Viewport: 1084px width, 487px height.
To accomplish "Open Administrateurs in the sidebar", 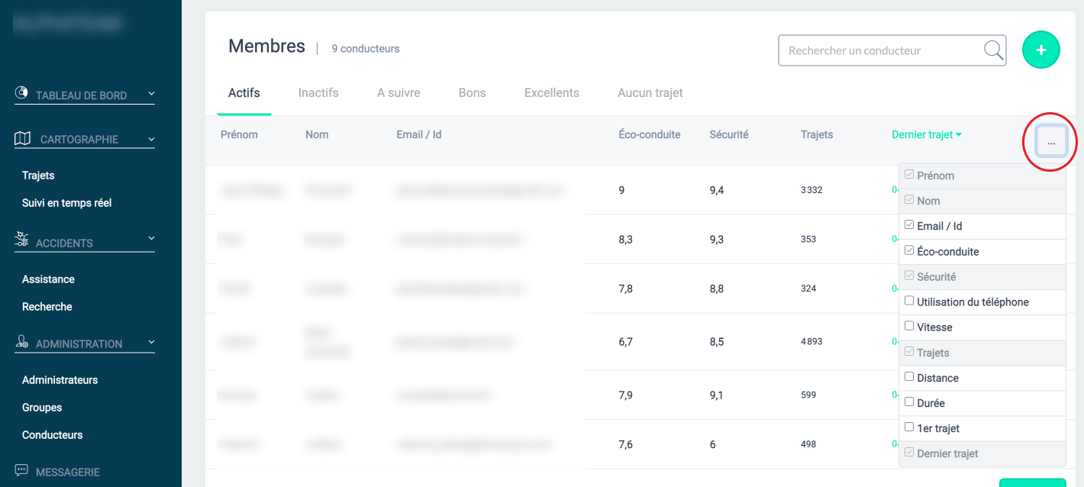I will 60,379.
